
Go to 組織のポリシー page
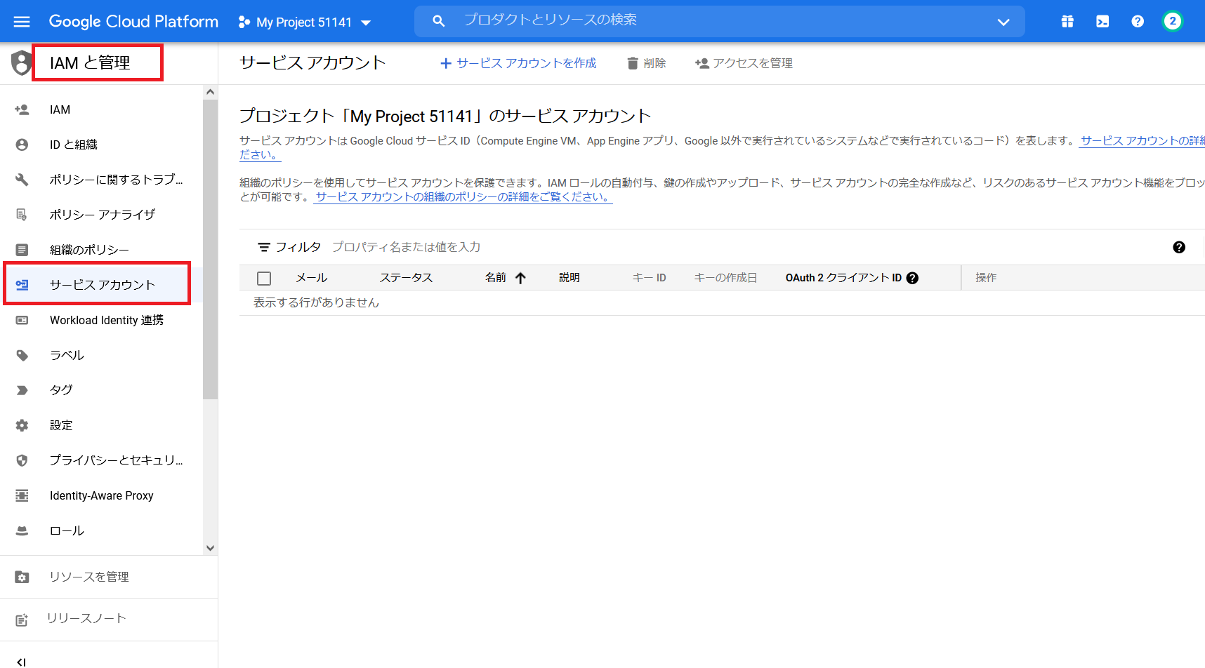(x=89, y=250)
